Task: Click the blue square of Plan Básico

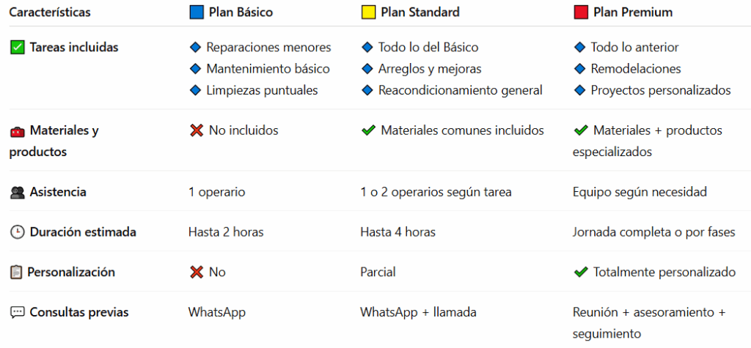Action: 196,12
